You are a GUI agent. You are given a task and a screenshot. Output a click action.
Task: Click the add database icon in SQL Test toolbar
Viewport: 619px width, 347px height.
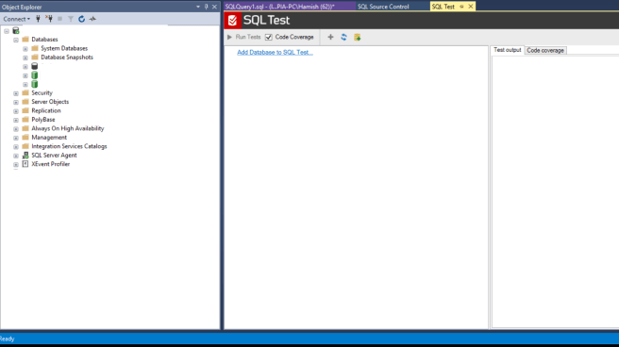[x=358, y=37]
